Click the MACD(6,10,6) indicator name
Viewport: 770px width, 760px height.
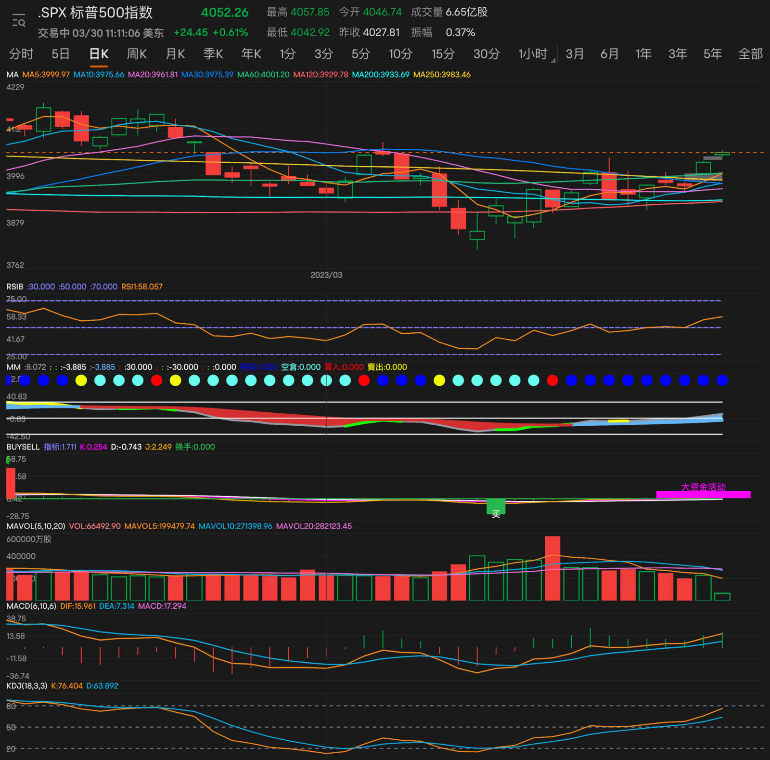click(x=31, y=606)
